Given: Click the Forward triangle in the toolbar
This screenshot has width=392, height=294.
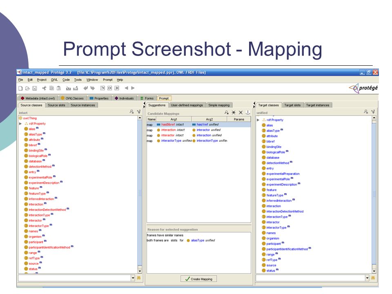Looking at the screenshot, I should [133, 88].
